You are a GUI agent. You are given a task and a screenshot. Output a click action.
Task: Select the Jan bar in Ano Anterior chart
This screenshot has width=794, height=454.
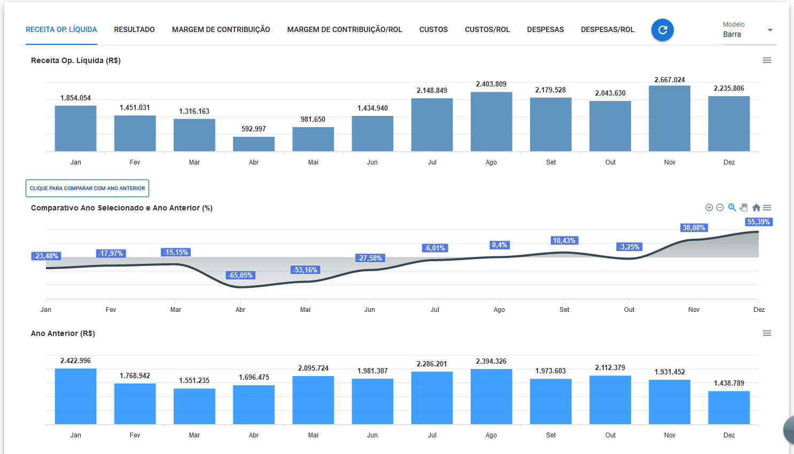click(x=76, y=396)
